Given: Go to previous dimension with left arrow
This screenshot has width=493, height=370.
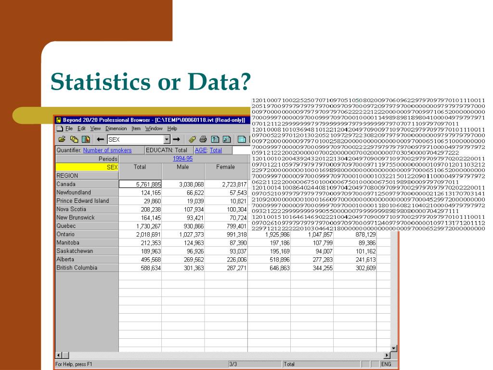Looking at the screenshot, I should pos(100,139).
